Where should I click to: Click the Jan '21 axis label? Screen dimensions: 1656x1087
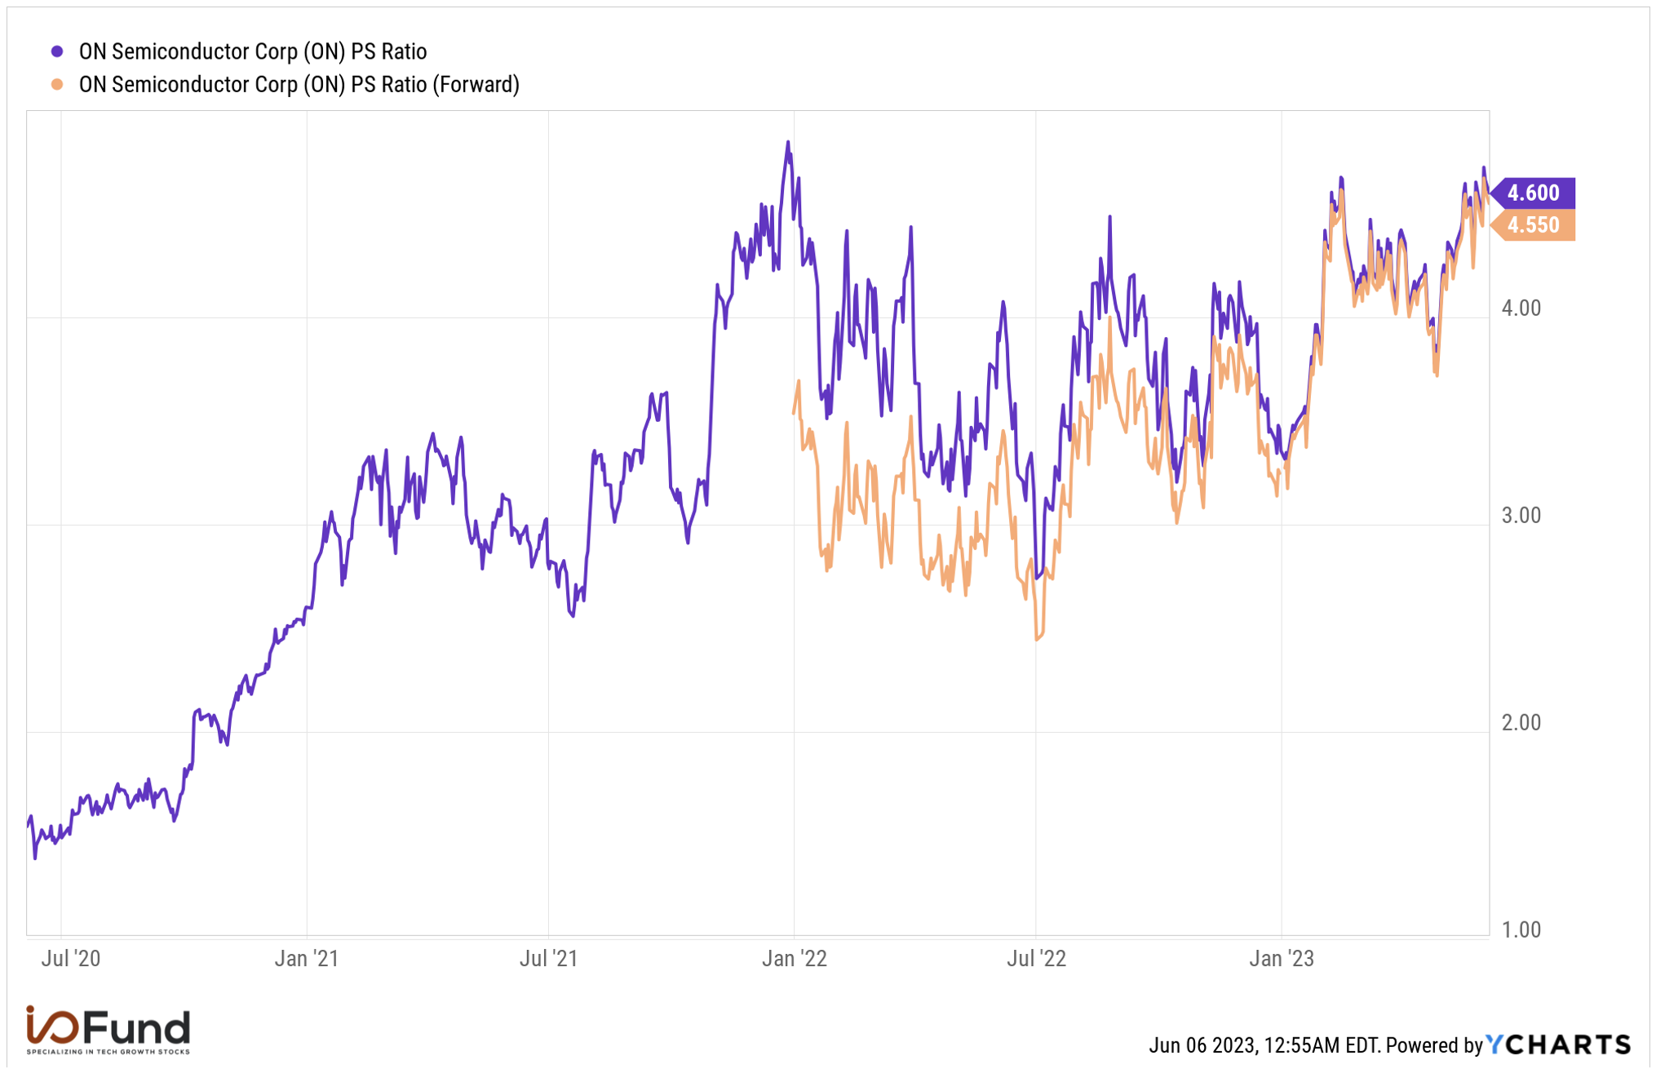[307, 958]
